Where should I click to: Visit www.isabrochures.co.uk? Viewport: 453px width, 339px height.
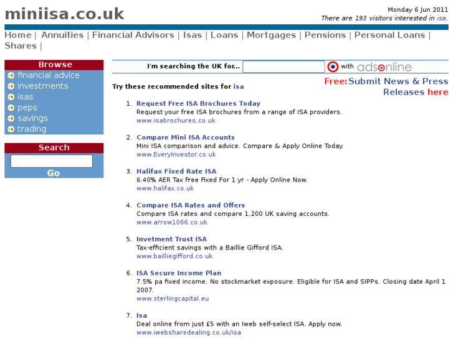176,120
